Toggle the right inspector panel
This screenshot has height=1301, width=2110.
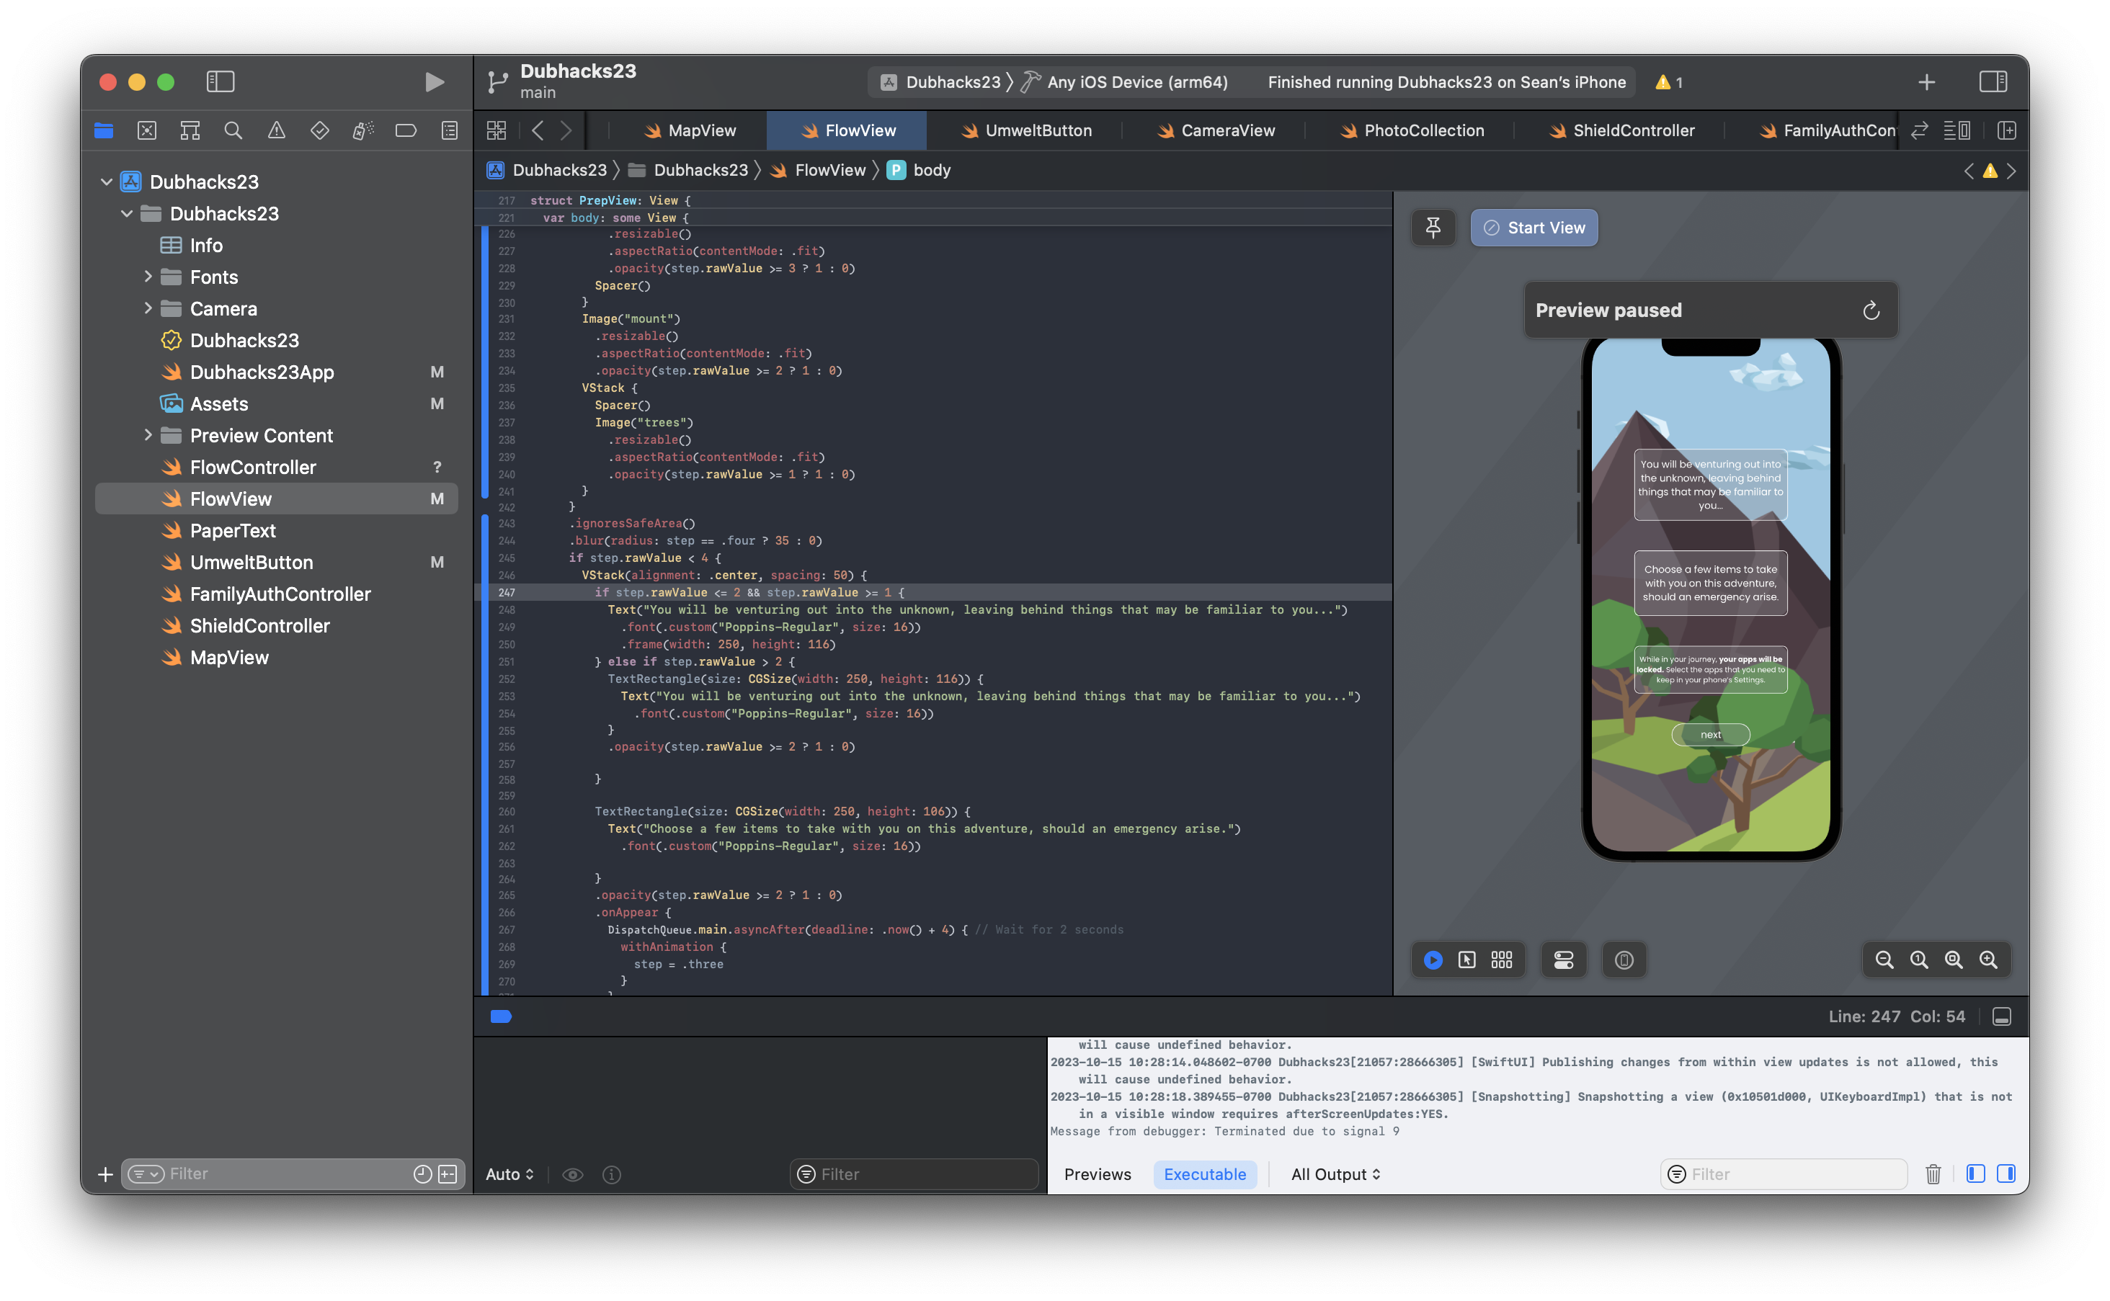pos(1993,81)
